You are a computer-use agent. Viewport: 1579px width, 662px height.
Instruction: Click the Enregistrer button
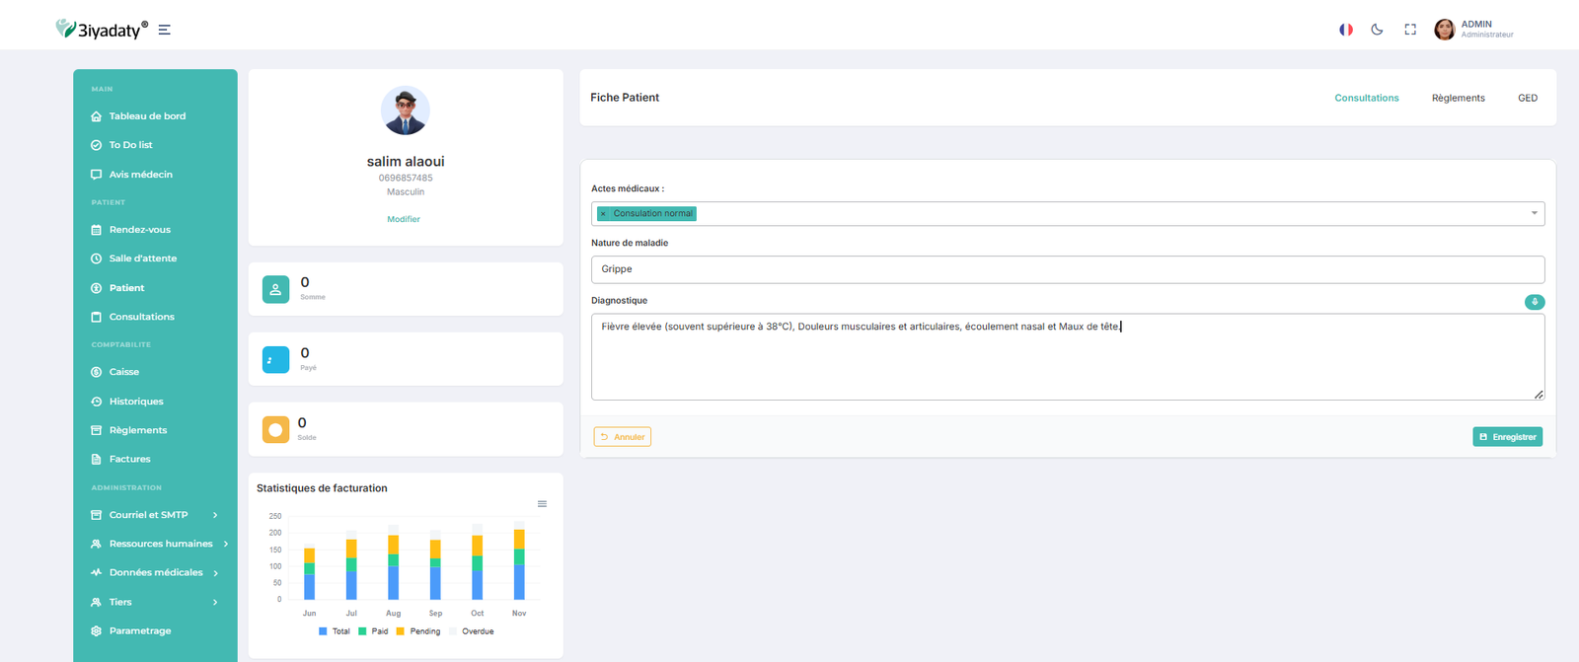(x=1507, y=437)
